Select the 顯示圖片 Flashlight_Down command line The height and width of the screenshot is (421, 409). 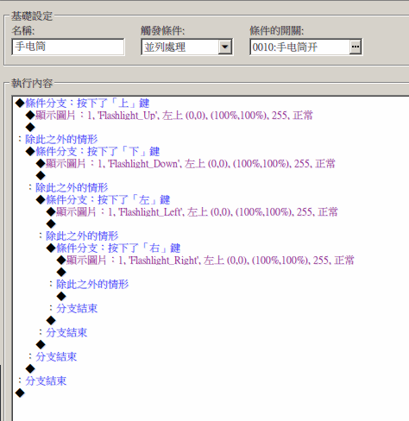(x=186, y=164)
